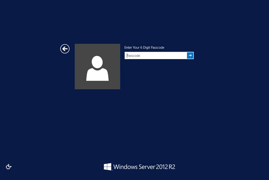Click the white user silhouette figure
This screenshot has width=269, height=180.
(97, 68)
